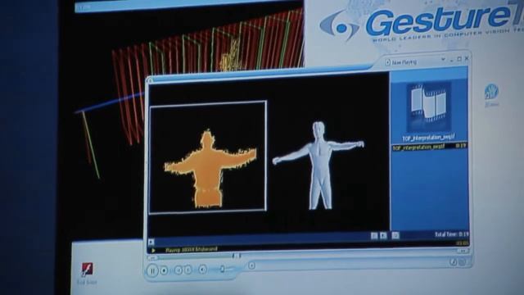Viewport: 524px width, 295px height.
Task: Go to the previous track
Action: click(x=178, y=270)
